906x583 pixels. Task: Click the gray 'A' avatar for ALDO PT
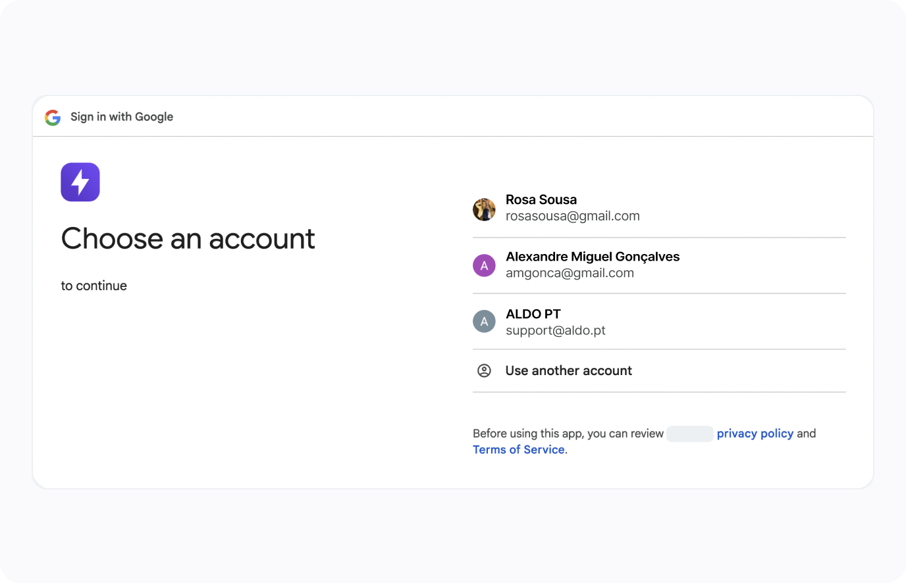click(484, 322)
